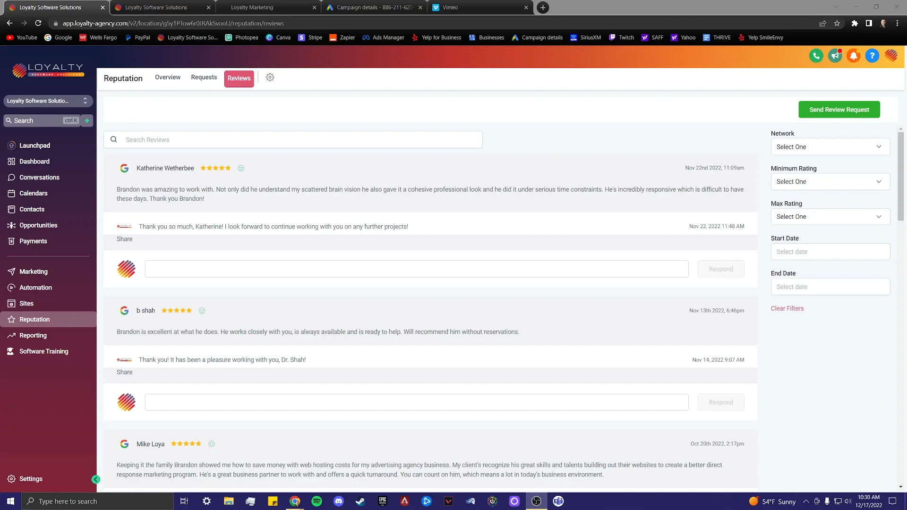The height and width of the screenshot is (510, 907).
Task: Open the Launchpad from the sidebar
Action: [35, 145]
